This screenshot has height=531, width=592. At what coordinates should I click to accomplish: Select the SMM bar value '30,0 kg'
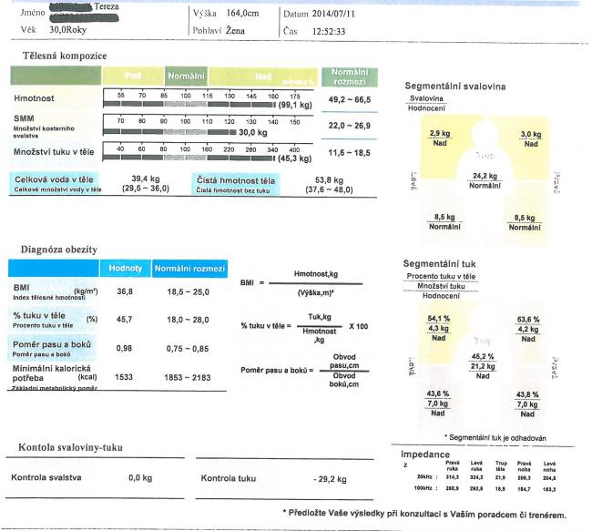point(253,133)
